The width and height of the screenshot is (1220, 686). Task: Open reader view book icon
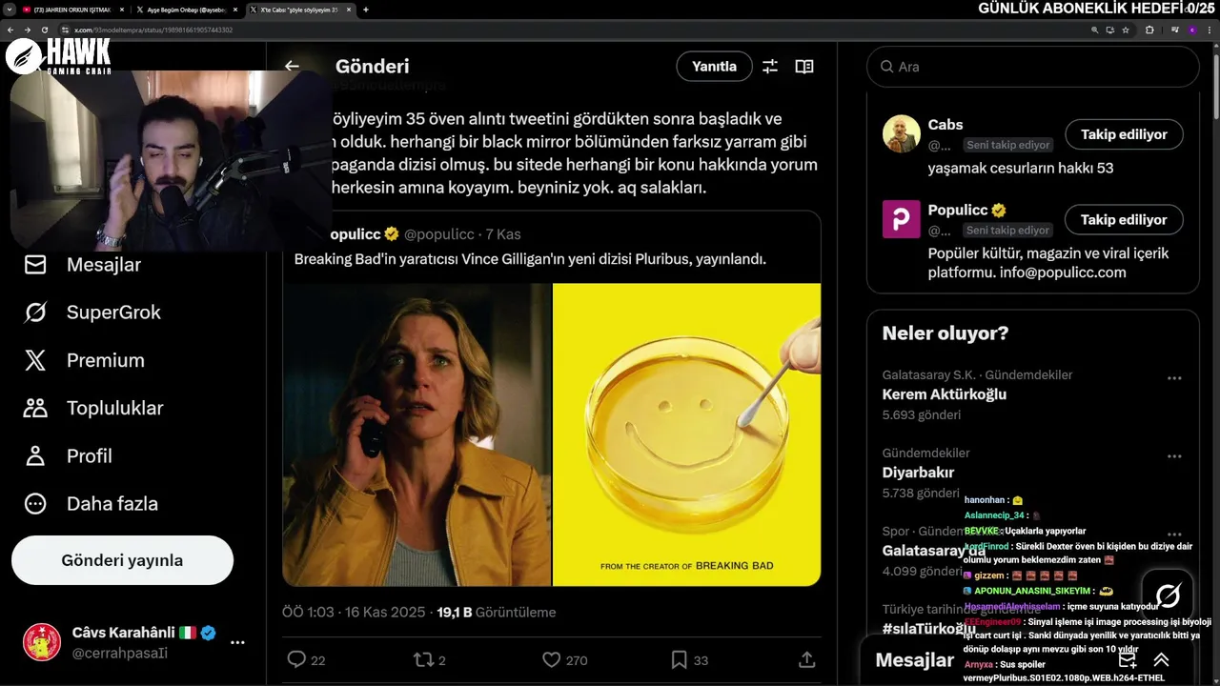[x=804, y=66]
